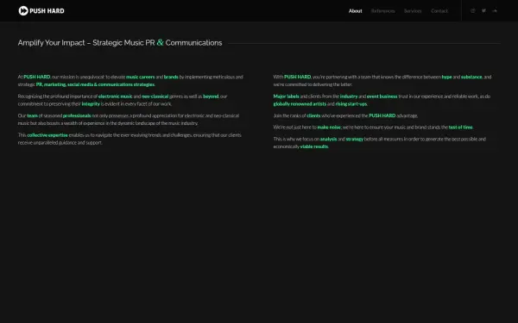Open the Twitter bird icon
518x323 pixels.
click(x=483, y=11)
